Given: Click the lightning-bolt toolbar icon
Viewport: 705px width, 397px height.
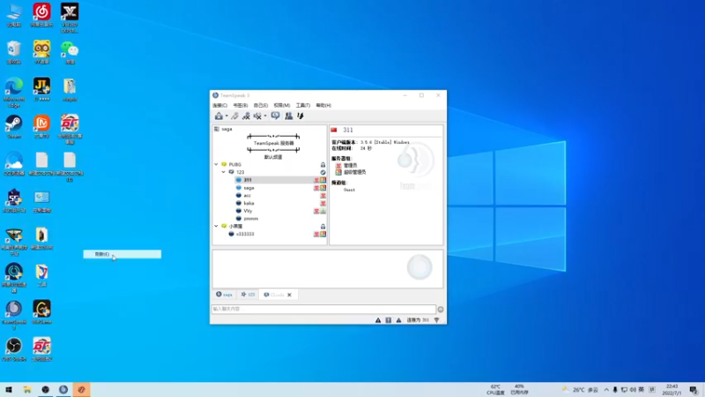Looking at the screenshot, I should point(301,116).
